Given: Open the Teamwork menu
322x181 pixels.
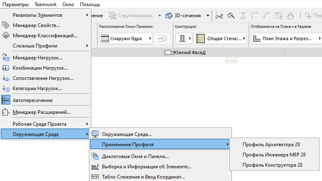Looking at the screenshot, I should (45, 5).
